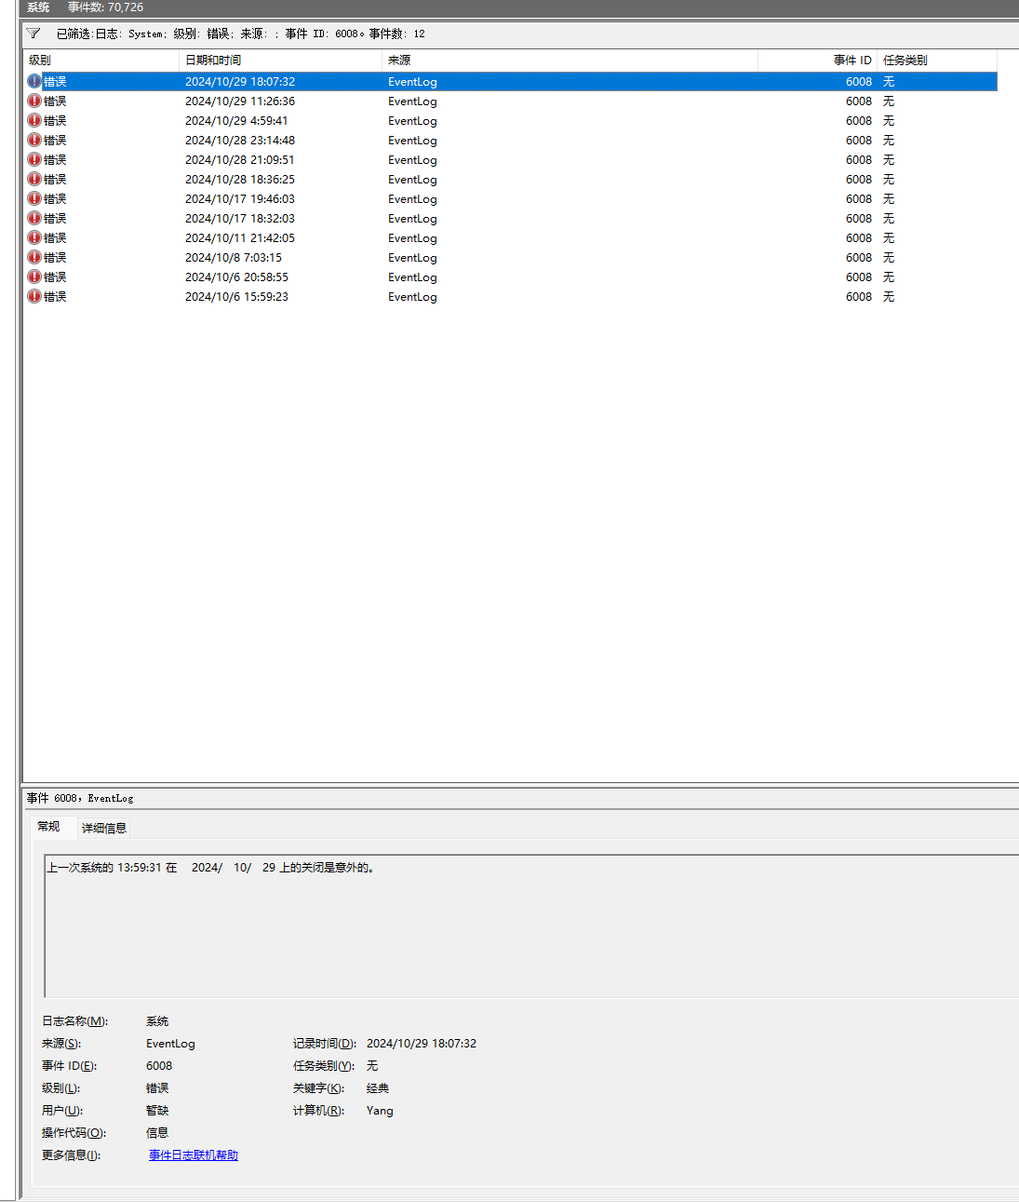Click 错误 level text in the 2024/10/8 7:03:15 row
The height and width of the screenshot is (1202, 1019).
55,258
